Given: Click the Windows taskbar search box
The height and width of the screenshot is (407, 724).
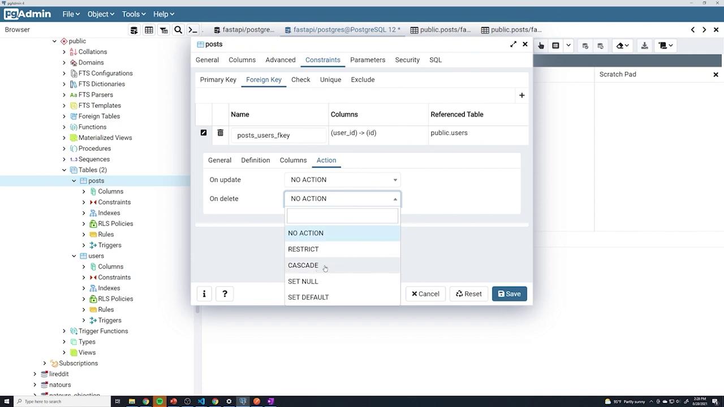Looking at the screenshot, I should click(61, 401).
